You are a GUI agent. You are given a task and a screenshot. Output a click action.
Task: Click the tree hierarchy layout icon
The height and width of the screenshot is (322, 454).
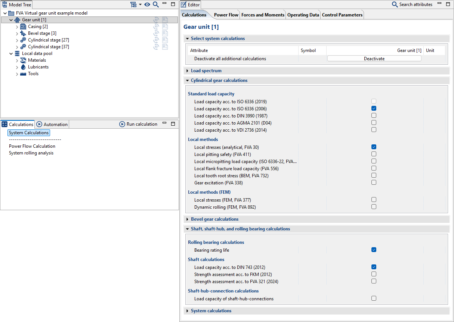[133, 4]
